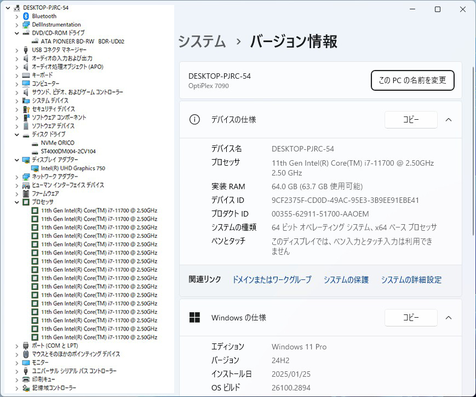
Task: Click device ID value 9CF2375F-CD0D-49AC-95E3-3B9EE91EBE41
Action: coord(345,200)
